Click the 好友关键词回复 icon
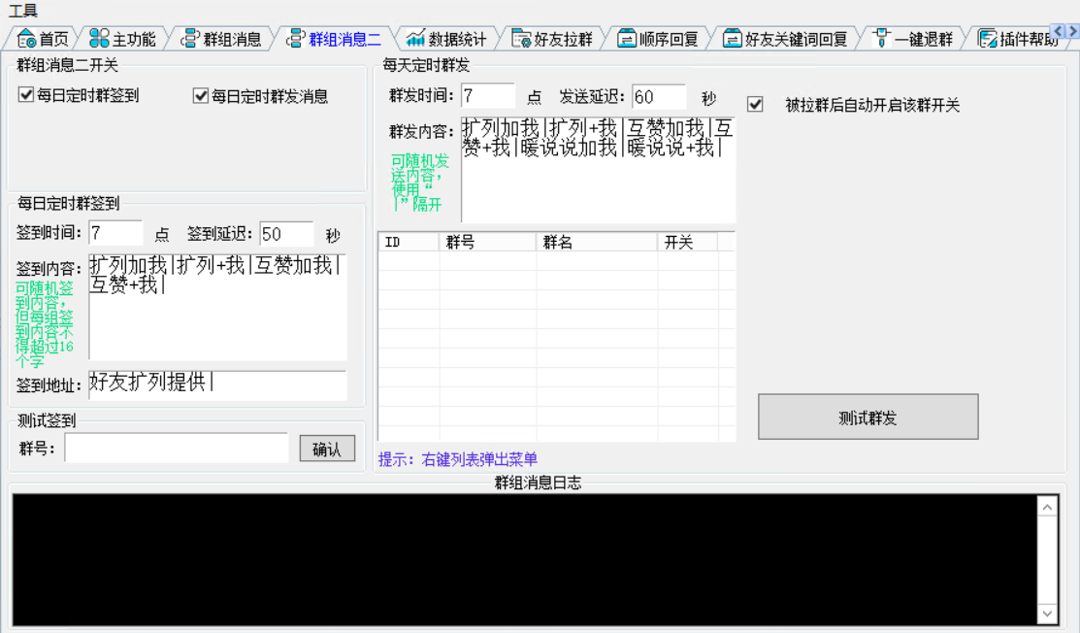The image size is (1080, 633). coord(731,39)
